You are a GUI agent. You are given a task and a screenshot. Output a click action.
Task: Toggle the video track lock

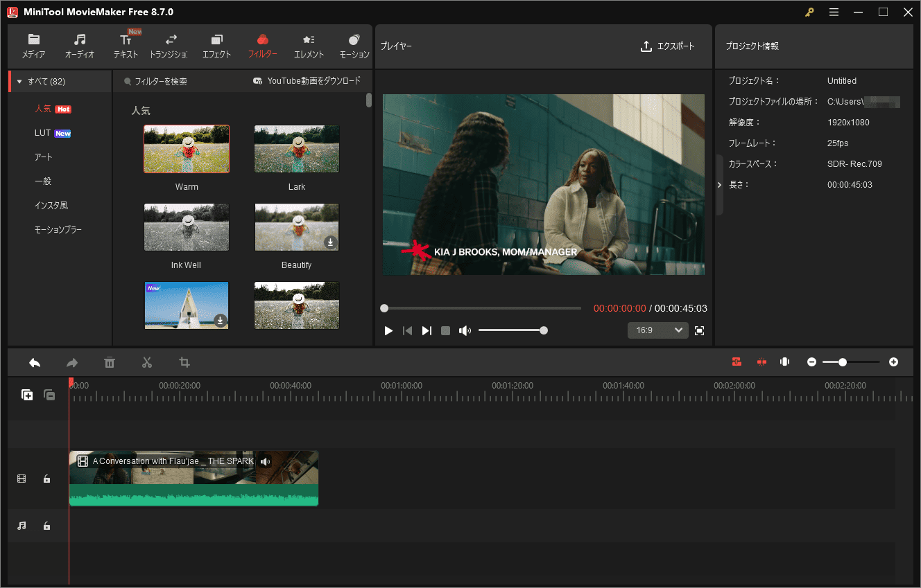pos(46,479)
